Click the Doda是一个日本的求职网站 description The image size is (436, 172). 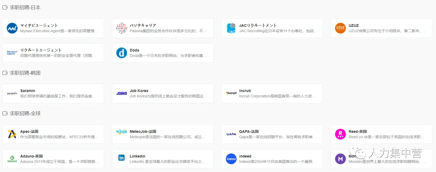coord(168,56)
